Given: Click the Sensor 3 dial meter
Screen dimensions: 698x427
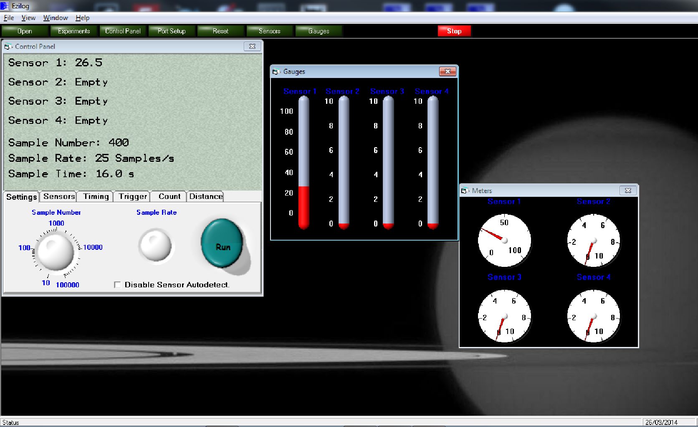Looking at the screenshot, I should coord(504,316).
